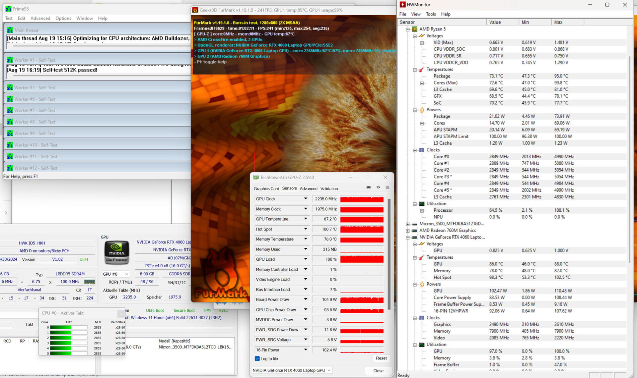Switch to the Advanced tab in GPU-Z
Screen dimensions: 637x378
pos(308,189)
